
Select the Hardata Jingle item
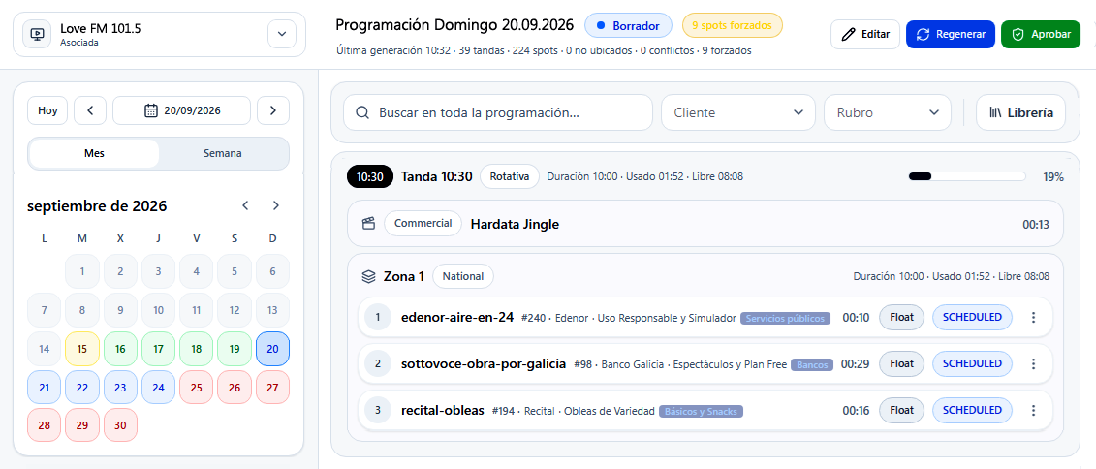click(x=705, y=224)
